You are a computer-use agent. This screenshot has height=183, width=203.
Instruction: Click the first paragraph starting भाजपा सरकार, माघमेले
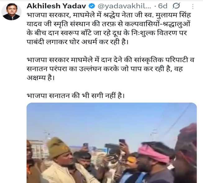tap(109, 28)
